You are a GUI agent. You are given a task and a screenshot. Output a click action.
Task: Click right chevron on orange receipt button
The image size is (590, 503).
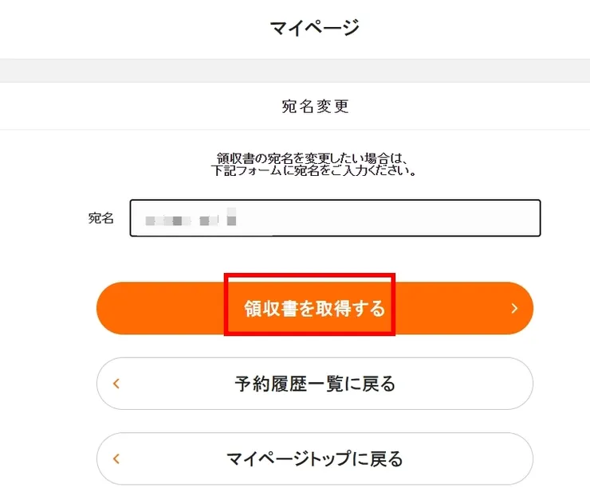tap(514, 308)
